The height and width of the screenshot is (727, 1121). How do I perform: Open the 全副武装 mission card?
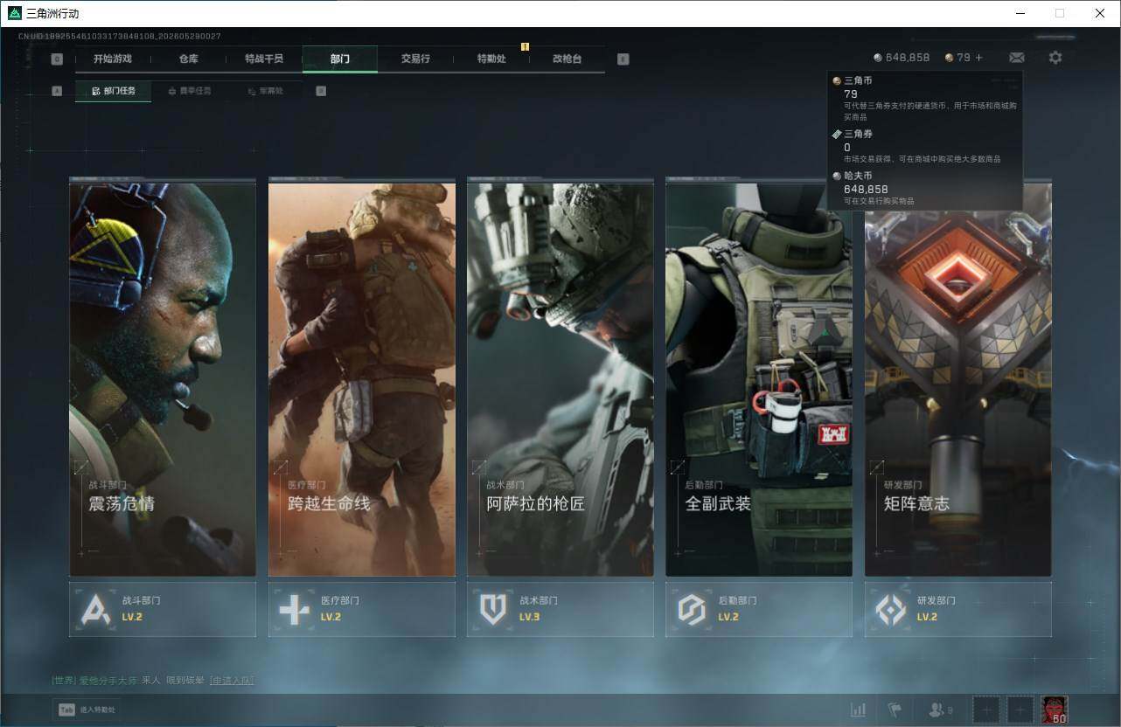[759, 379]
